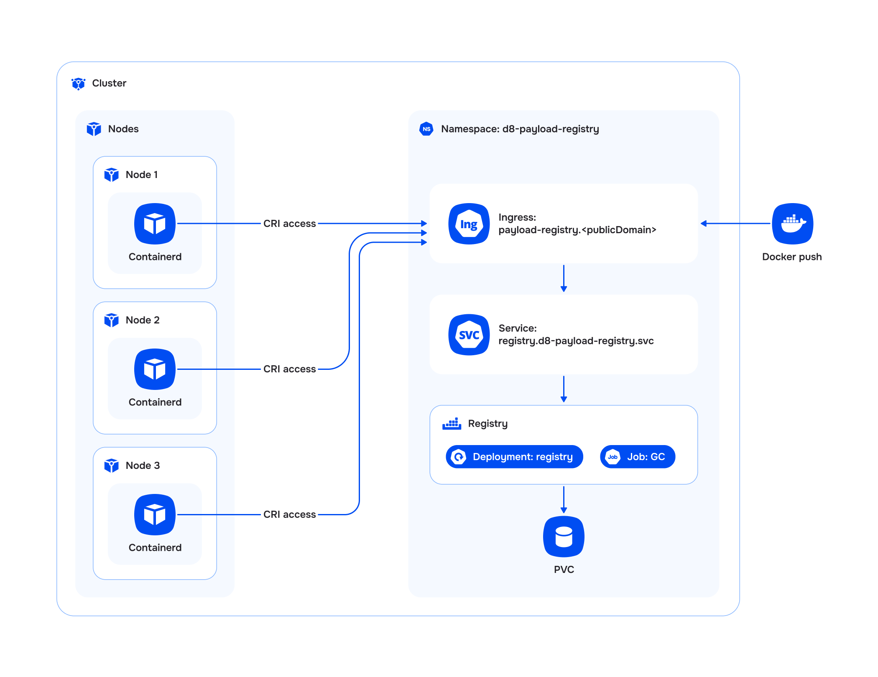The image size is (878, 677).
Task: Click the 'Deployment: registry' pill button
Action: pyautogui.click(x=514, y=457)
